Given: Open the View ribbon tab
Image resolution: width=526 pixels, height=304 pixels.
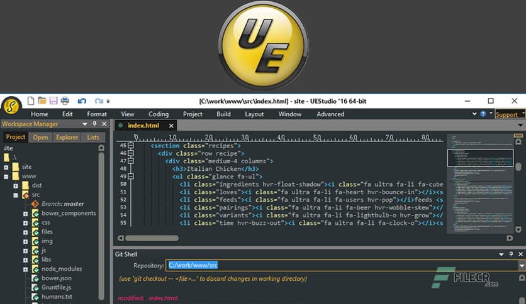Looking at the screenshot, I should [128, 114].
